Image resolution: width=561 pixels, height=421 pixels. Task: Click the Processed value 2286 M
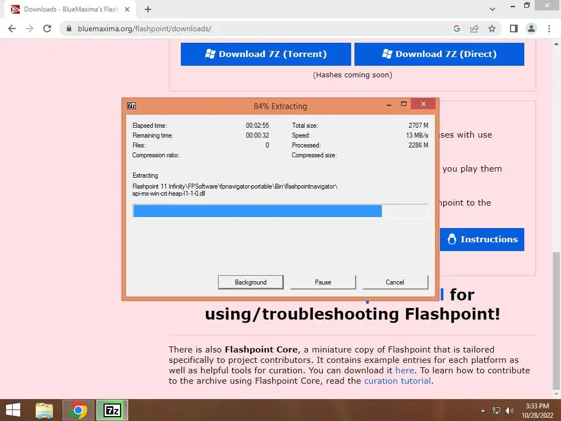click(x=418, y=145)
